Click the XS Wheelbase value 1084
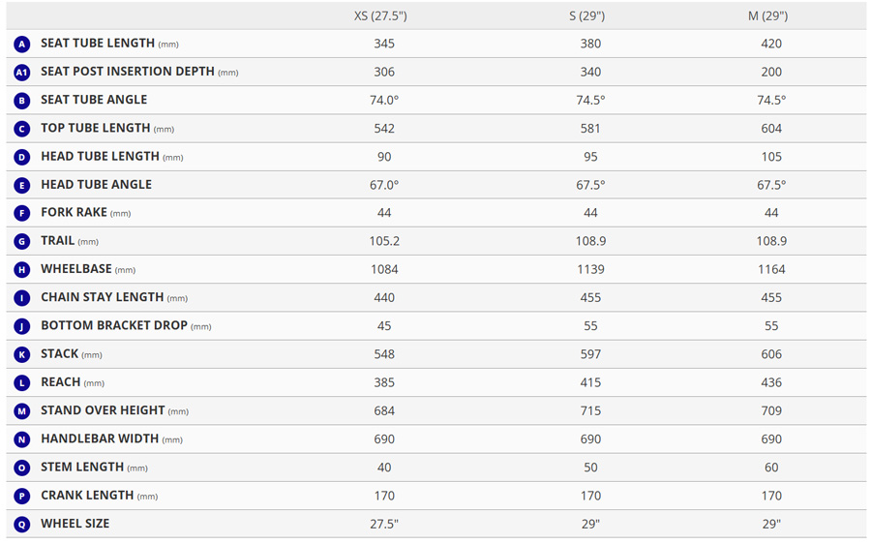 coord(384,270)
